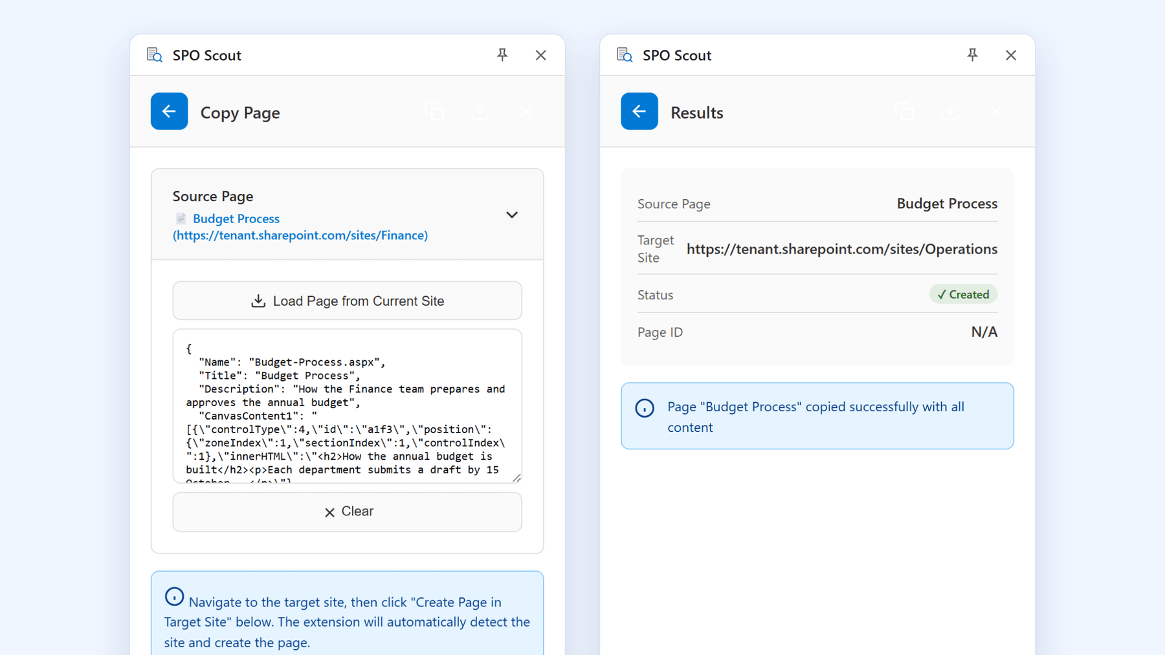Click inside the page JSON text area
1165x655 pixels.
click(347, 406)
